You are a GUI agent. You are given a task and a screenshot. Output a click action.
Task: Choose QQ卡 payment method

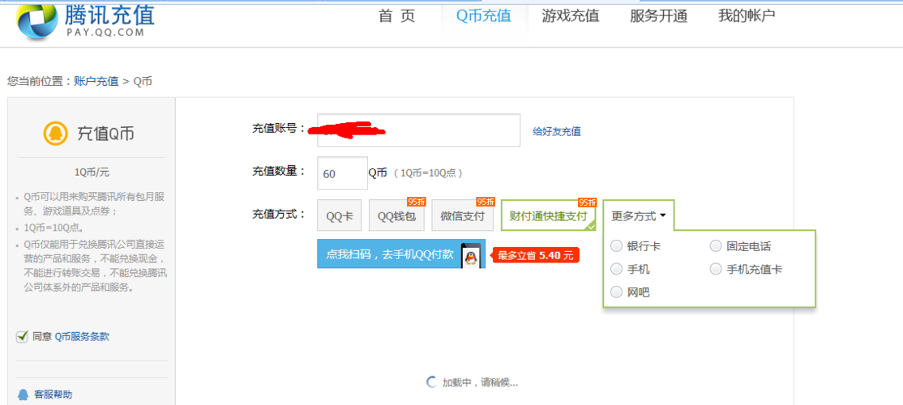[x=340, y=216]
